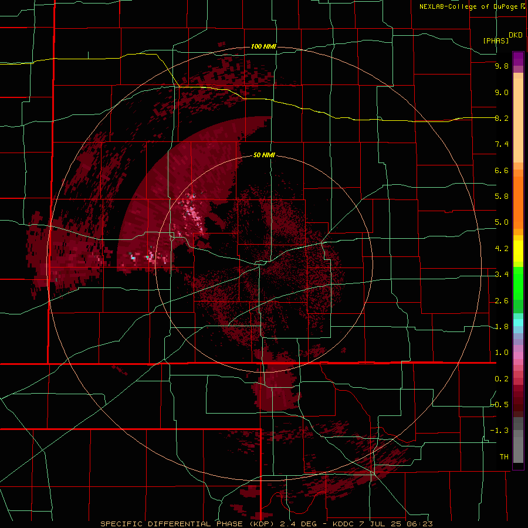This screenshot has width=528, height=528.
Task: Click the 50 NMI range ring label
Action: coord(264,155)
